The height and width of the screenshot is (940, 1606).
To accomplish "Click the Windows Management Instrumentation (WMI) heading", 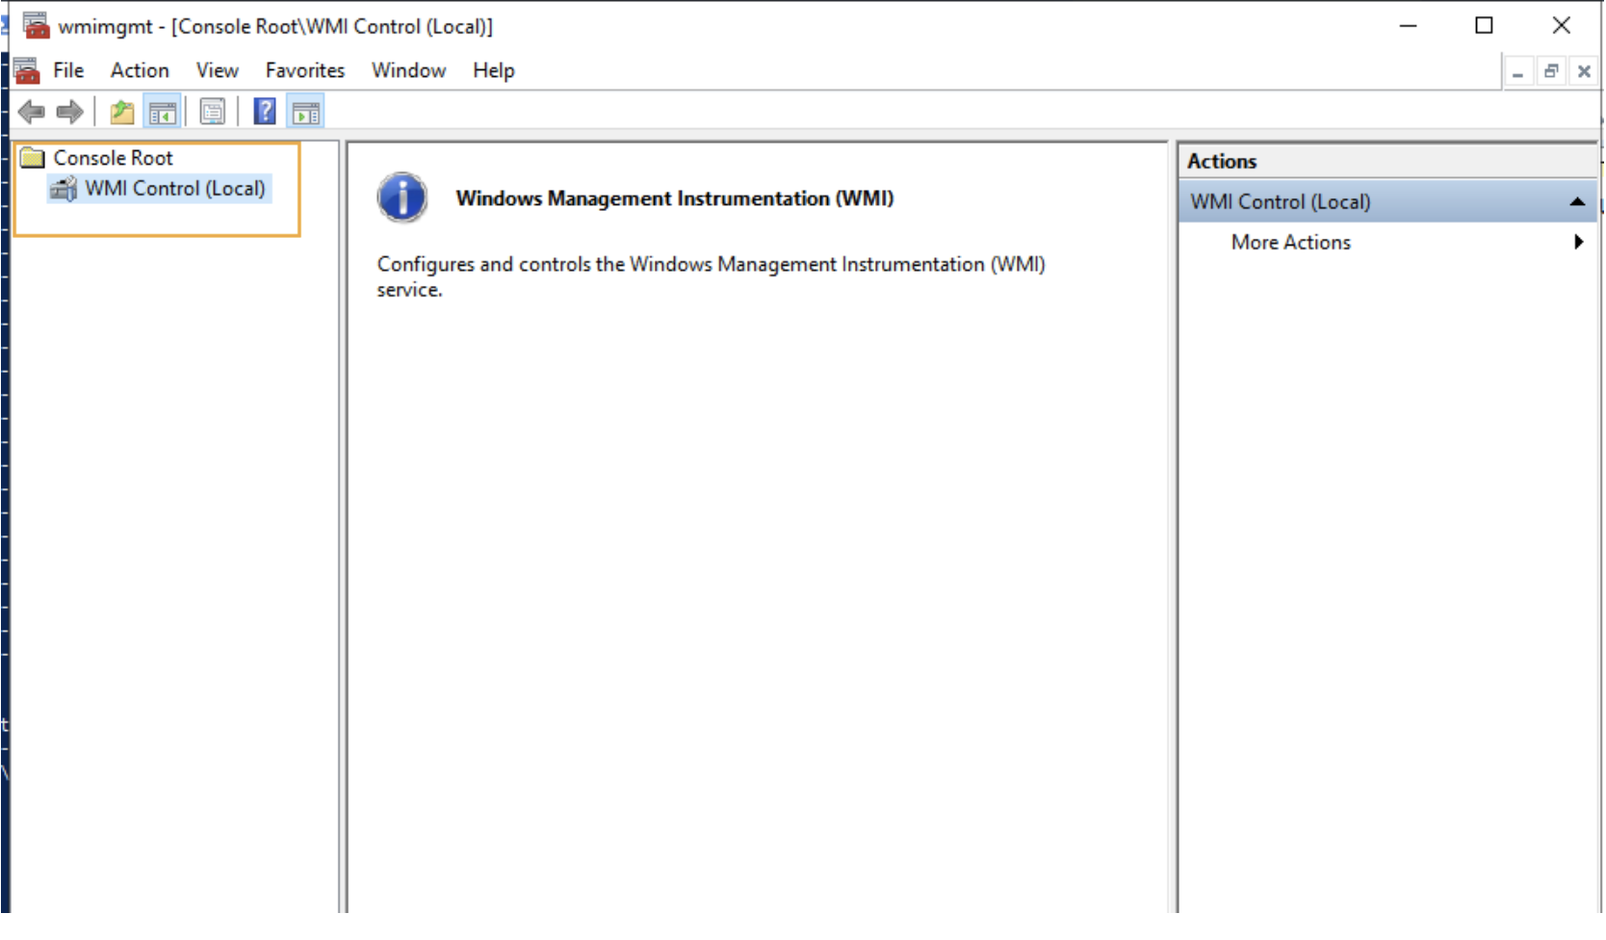I will click(x=675, y=198).
